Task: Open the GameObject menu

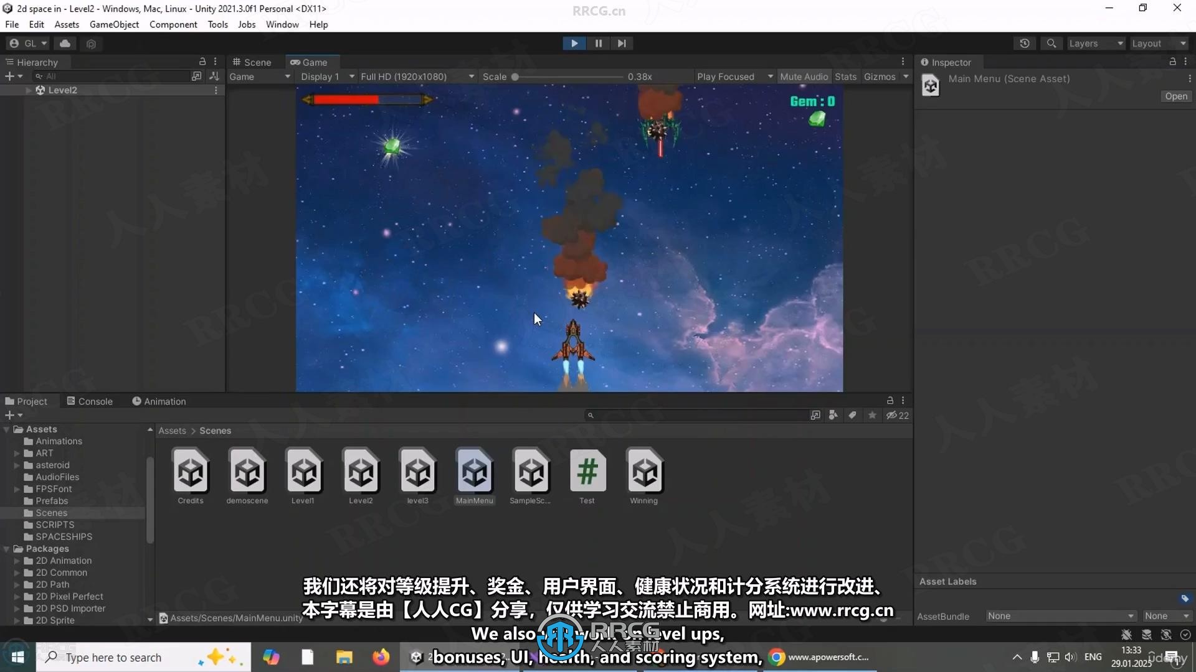Action: click(114, 24)
